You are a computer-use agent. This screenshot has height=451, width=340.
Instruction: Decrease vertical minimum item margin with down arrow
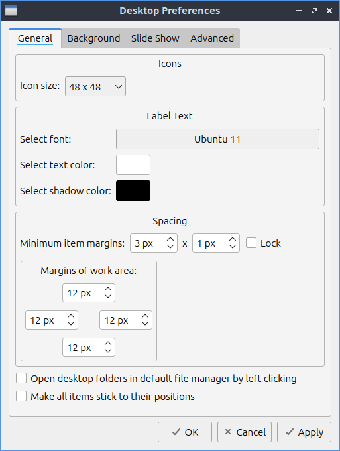pyautogui.click(x=233, y=247)
